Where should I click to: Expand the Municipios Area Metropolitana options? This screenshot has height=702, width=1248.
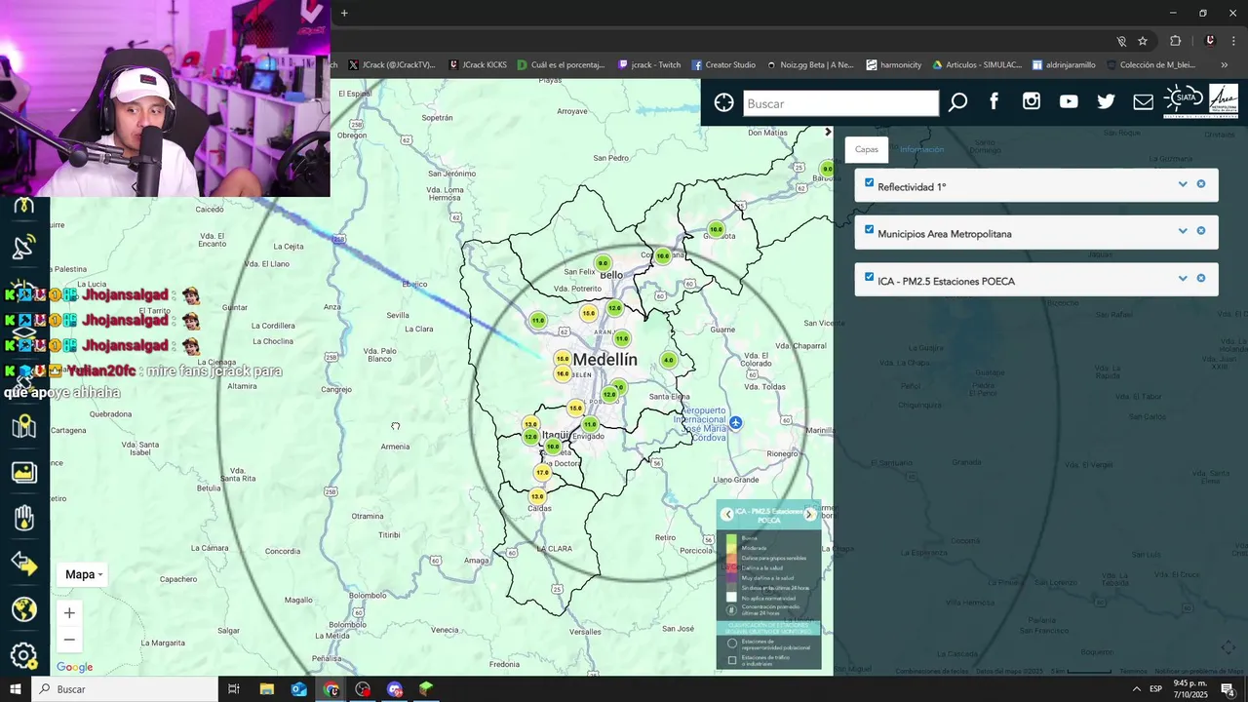pos(1183,231)
